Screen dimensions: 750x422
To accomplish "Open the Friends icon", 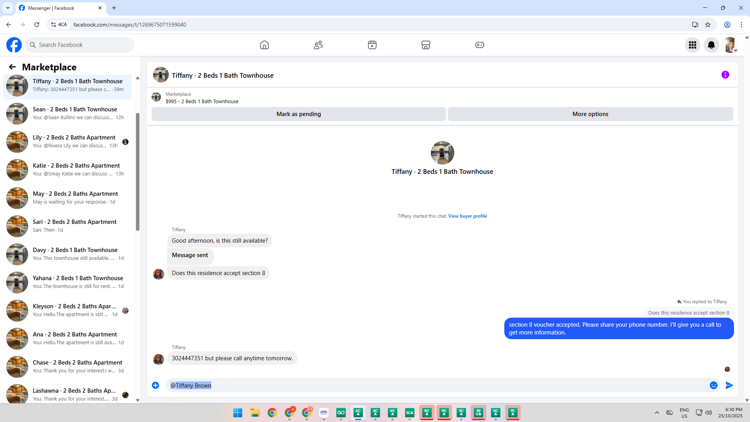I will [318, 45].
